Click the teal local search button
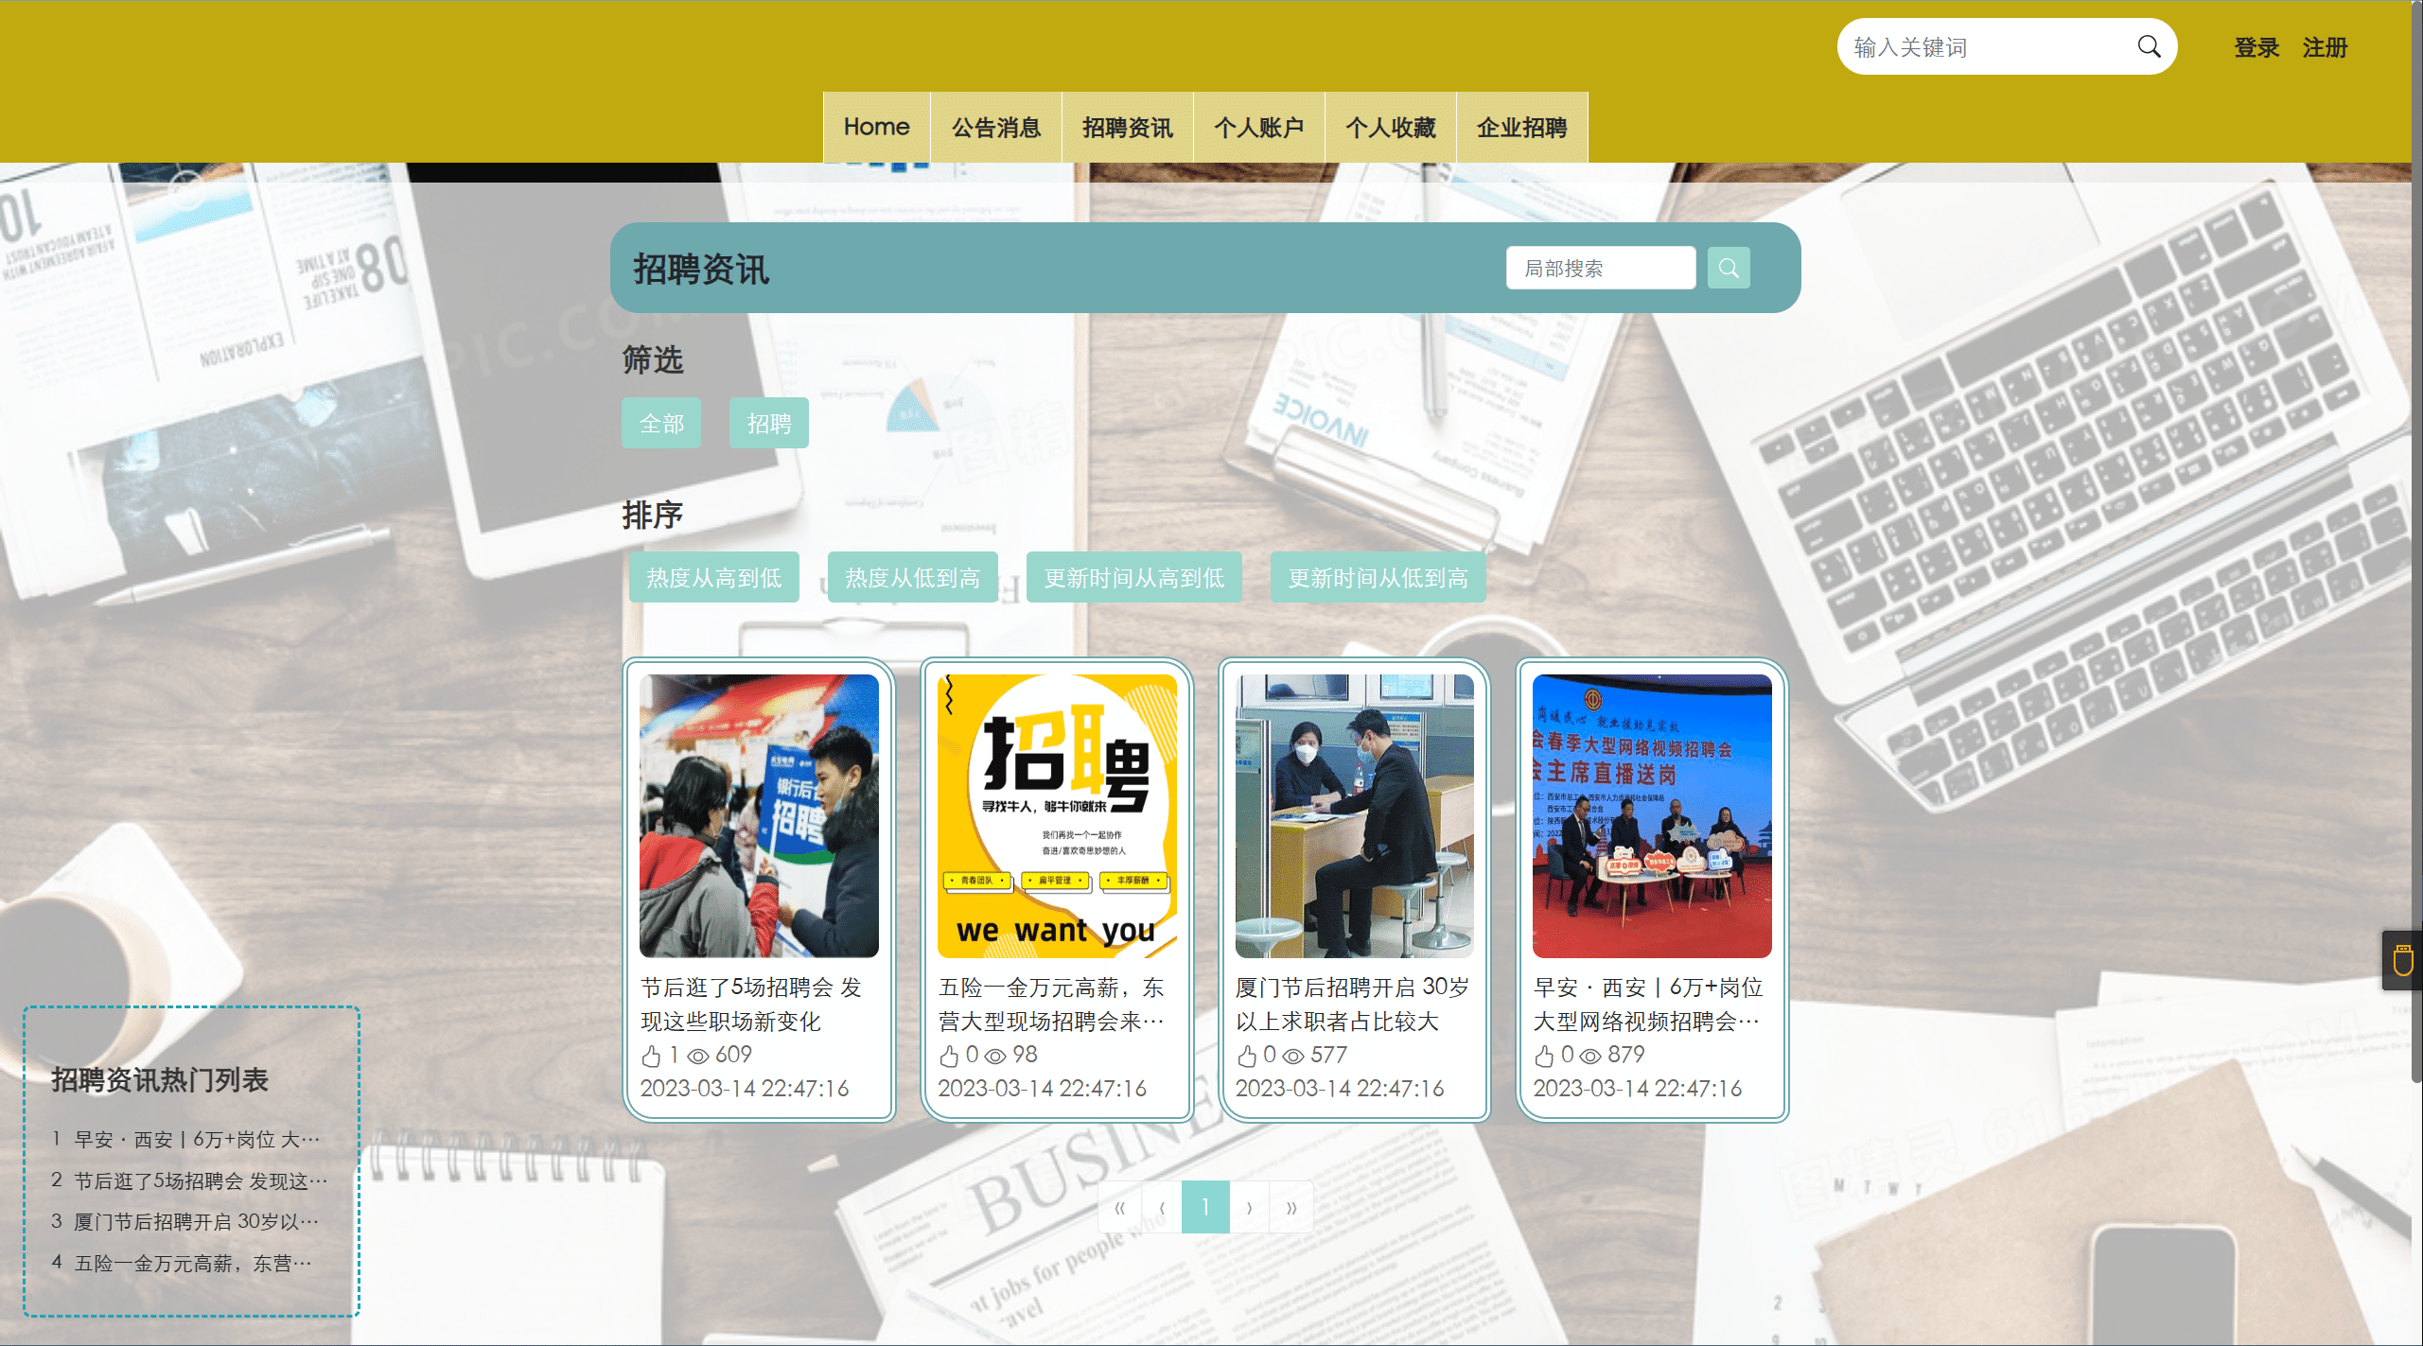Viewport: 2423px width, 1346px height. [x=1728, y=269]
